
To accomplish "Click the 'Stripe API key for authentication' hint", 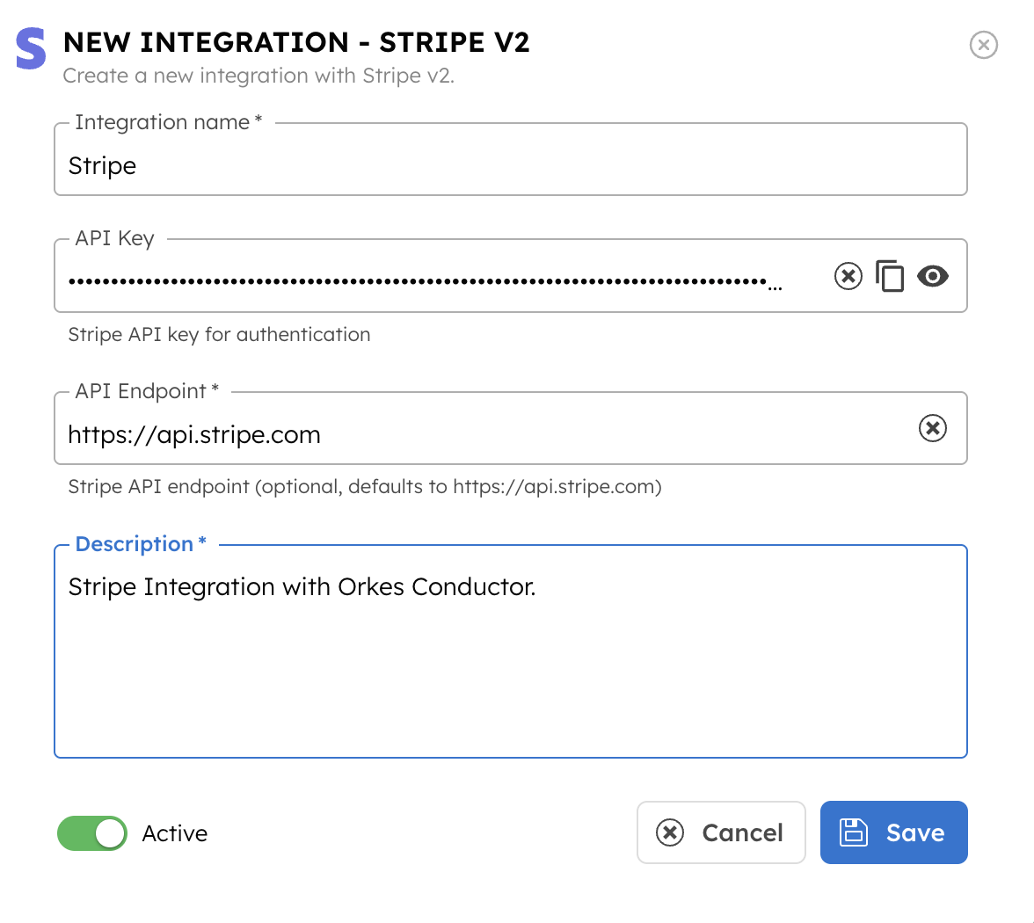I will [219, 334].
